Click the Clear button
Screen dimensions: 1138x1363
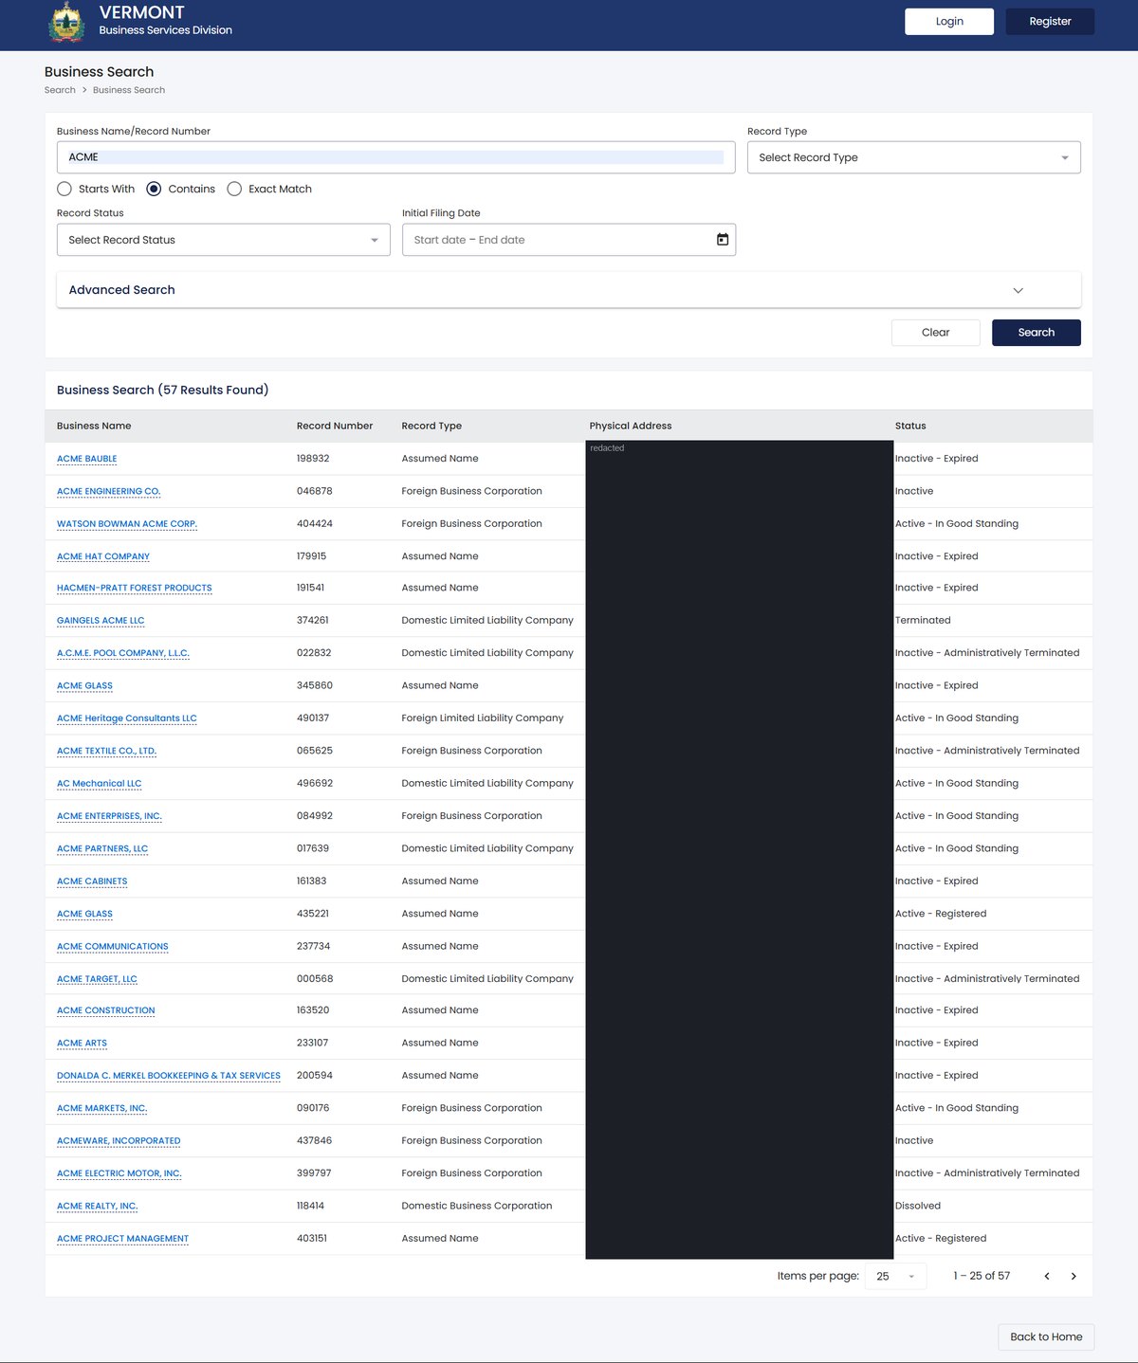936,333
